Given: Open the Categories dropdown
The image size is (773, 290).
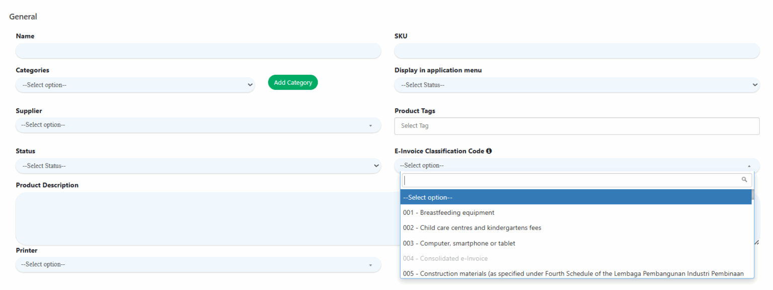Looking at the screenshot, I should (135, 85).
